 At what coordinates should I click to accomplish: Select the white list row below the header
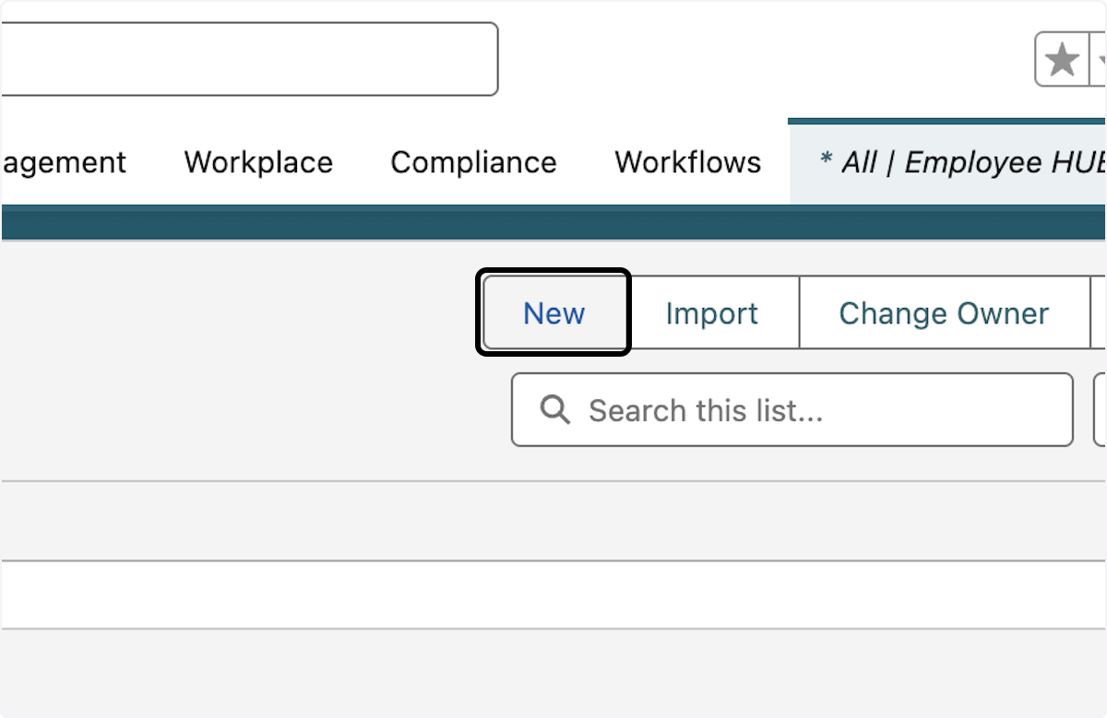(553, 594)
